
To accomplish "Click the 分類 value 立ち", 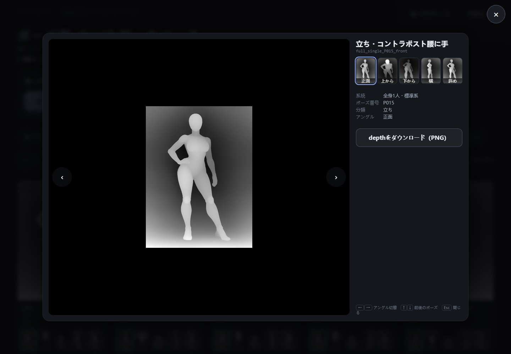I will [x=388, y=110].
